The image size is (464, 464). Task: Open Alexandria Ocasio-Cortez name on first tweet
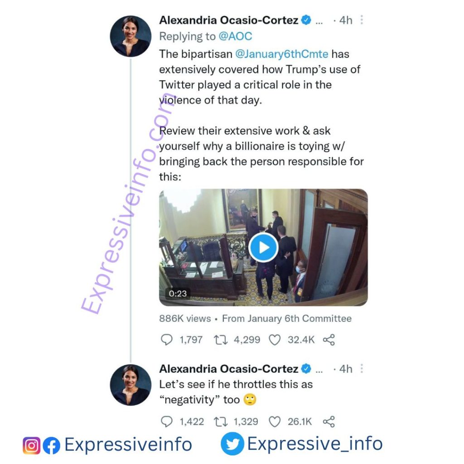[x=229, y=20]
